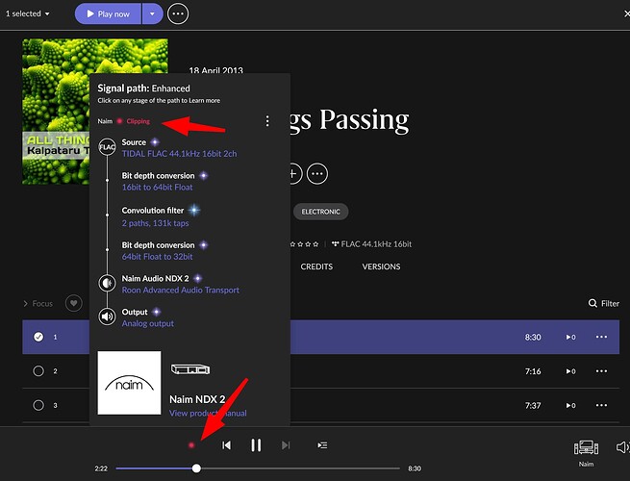The width and height of the screenshot is (630, 481).
Task: Skip to next track
Action: point(286,445)
